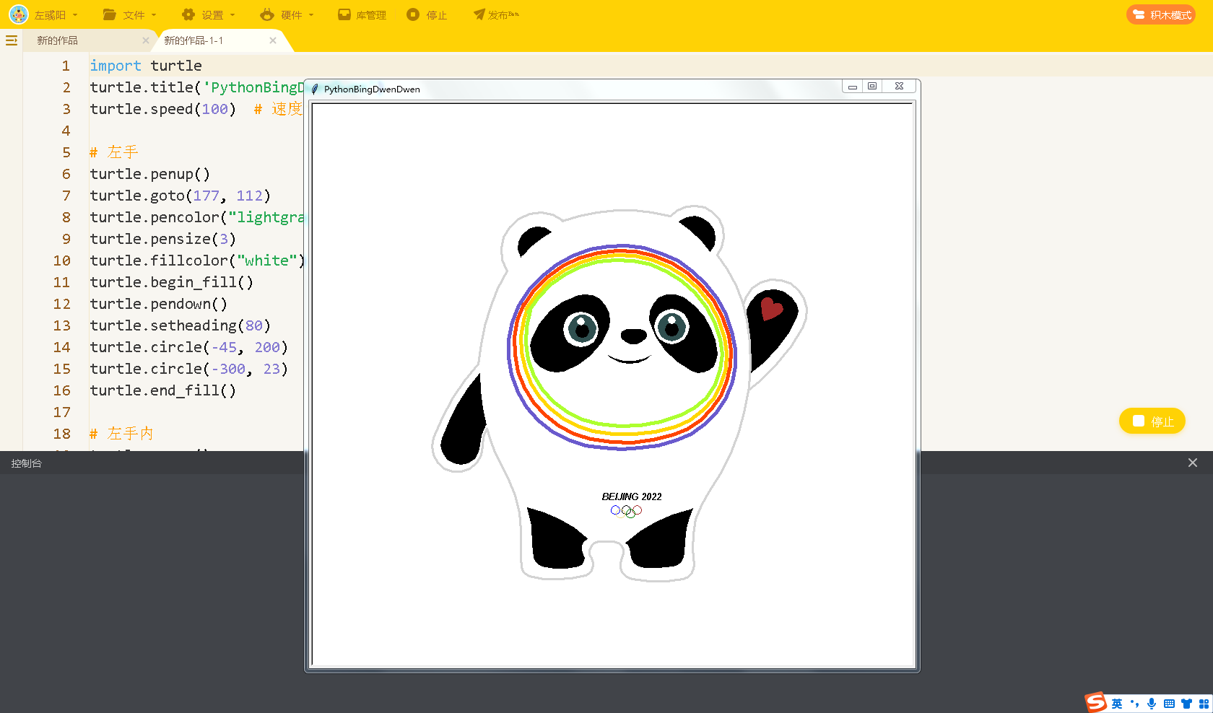The width and height of the screenshot is (1213, 713).
Task: Click code line 11 'turtle.begin_fill()'
Action: pos(172,282)
